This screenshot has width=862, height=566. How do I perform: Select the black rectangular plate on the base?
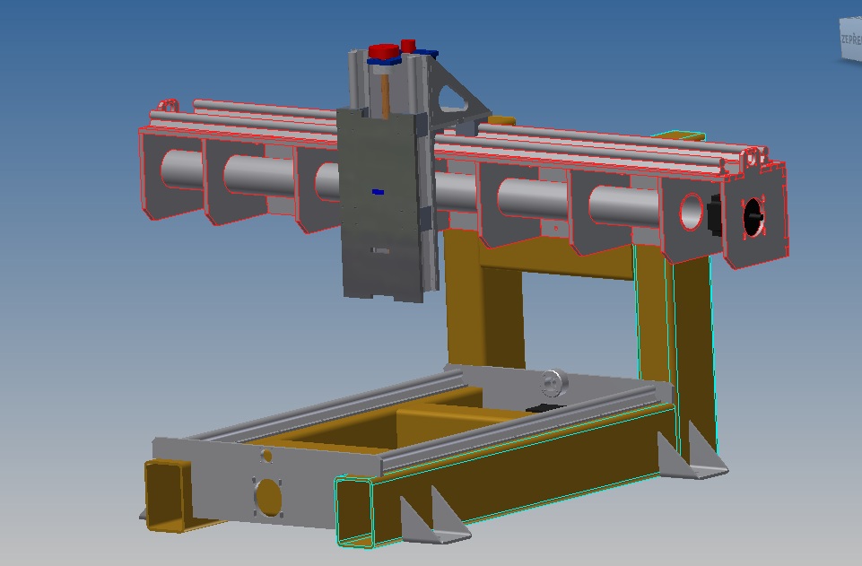coord(544,408)
